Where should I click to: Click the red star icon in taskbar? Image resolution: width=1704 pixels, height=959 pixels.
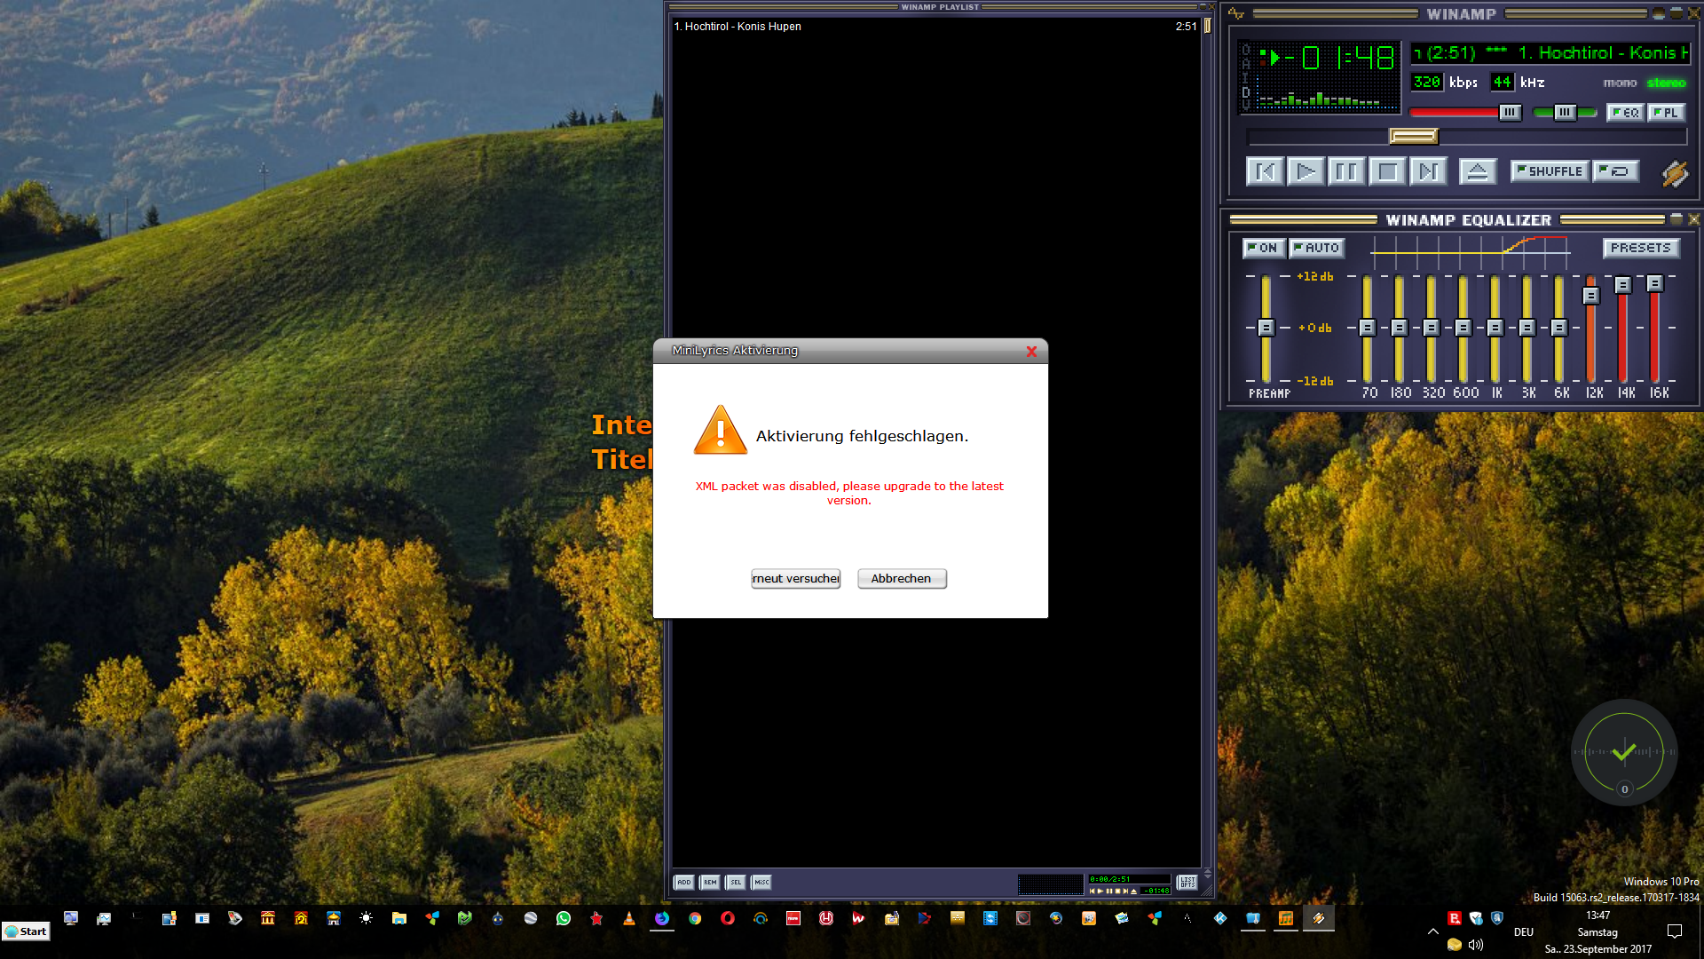point(596,918)
